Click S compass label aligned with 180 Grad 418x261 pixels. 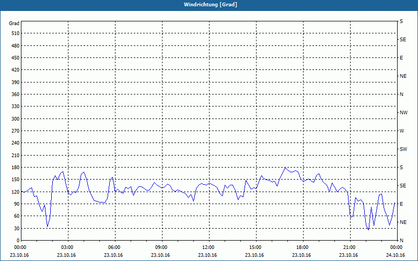pos(401,168)
